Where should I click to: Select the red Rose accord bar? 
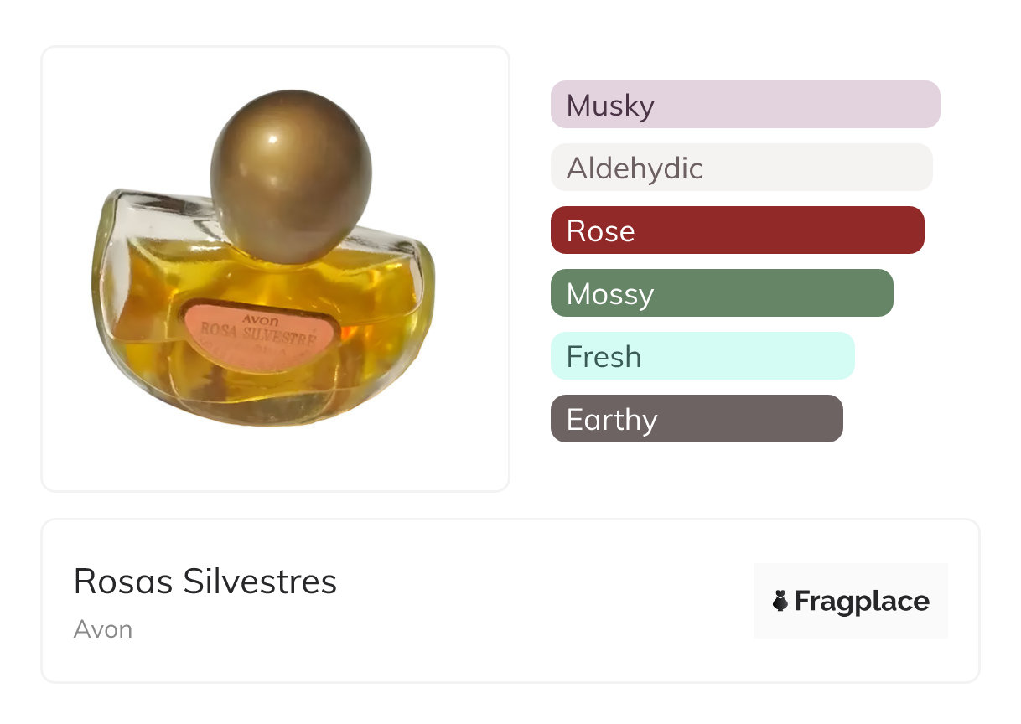(737, 230)
